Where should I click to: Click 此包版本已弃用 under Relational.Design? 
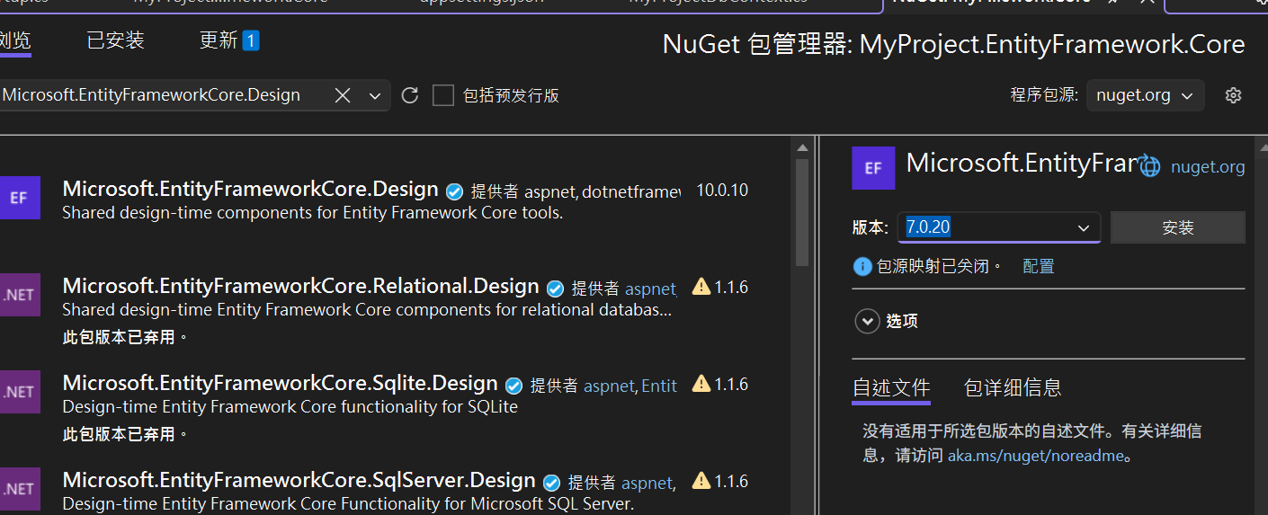[x=125, y=337]
